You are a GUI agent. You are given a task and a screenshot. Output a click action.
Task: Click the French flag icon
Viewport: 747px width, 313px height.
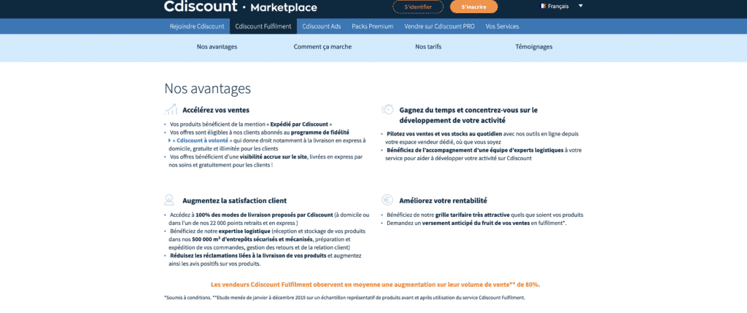click(543, 6)
